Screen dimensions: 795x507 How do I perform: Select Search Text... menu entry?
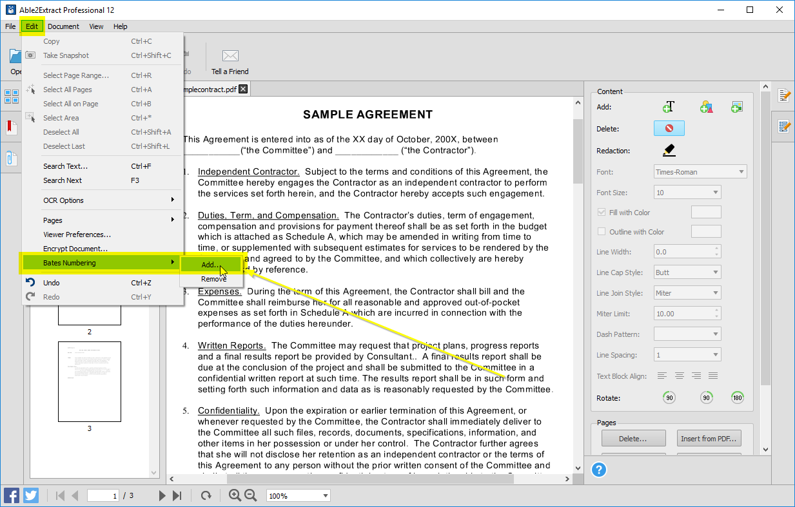click(103, 166)
